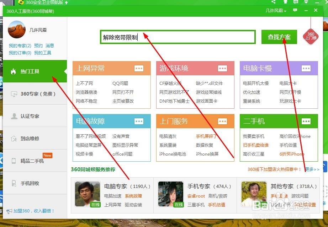328x227 pixels.
Task: Click 缺少**.dll文件 item
Action: pyautogui.click(x=210, y=83)
